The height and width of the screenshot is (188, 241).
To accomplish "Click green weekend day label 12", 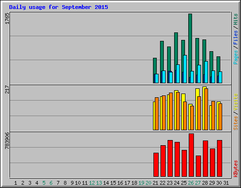I will pos(92,183).
